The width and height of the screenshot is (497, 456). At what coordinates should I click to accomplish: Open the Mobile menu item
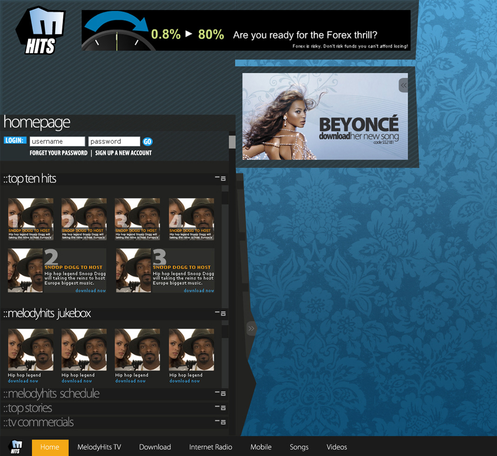pos(261,447)
